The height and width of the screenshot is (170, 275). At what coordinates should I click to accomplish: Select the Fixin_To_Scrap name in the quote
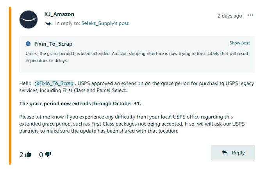click(x=53, y=44)
